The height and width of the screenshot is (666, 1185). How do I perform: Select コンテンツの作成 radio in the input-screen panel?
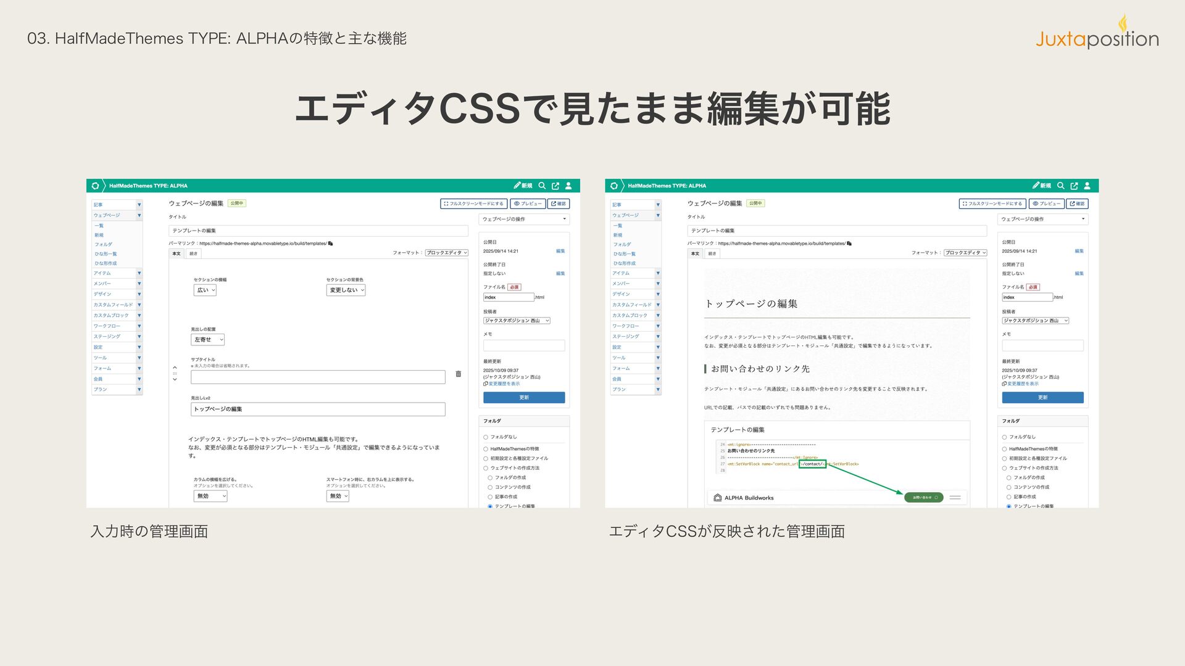click(490, 487)
